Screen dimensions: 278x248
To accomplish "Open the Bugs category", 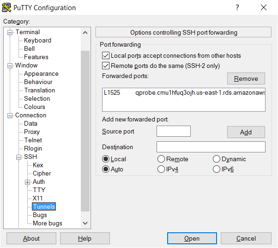I will tap(40, 215).
